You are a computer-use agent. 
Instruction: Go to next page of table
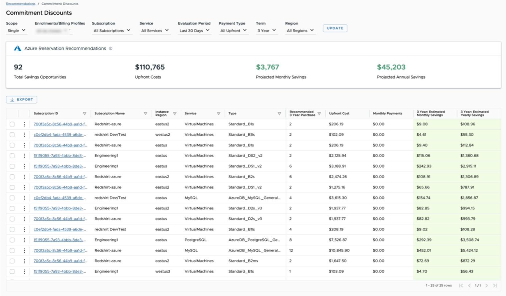487,286
